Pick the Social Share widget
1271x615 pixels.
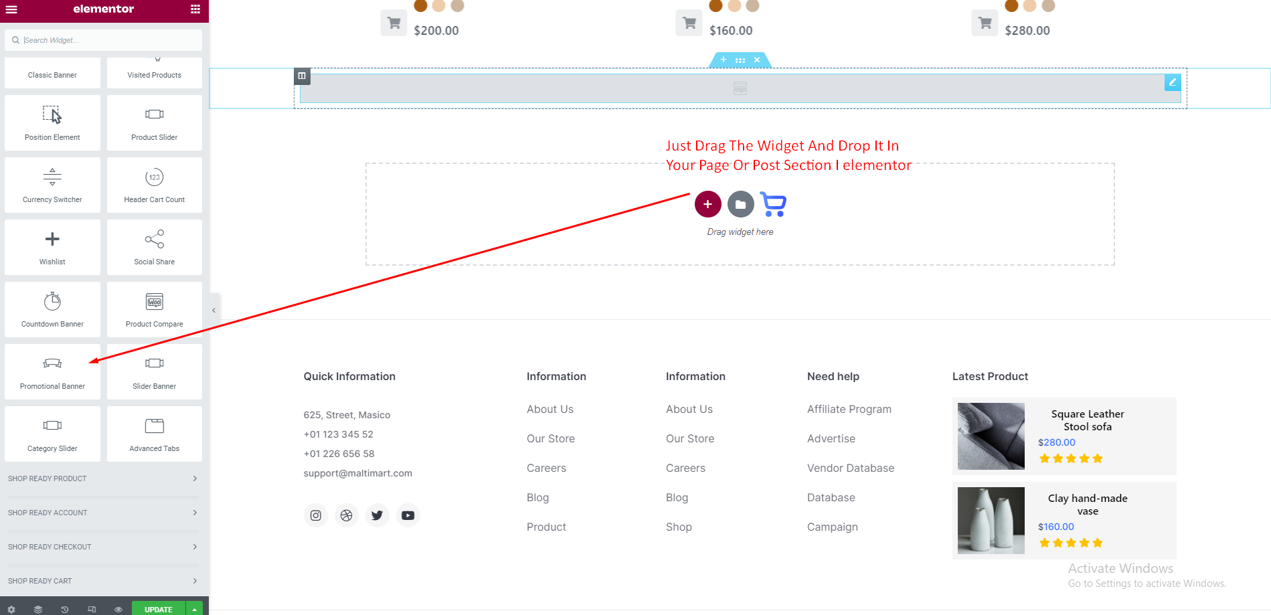point(154,247)
